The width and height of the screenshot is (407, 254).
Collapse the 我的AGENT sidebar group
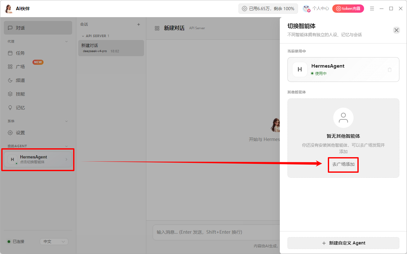(66, 146)
